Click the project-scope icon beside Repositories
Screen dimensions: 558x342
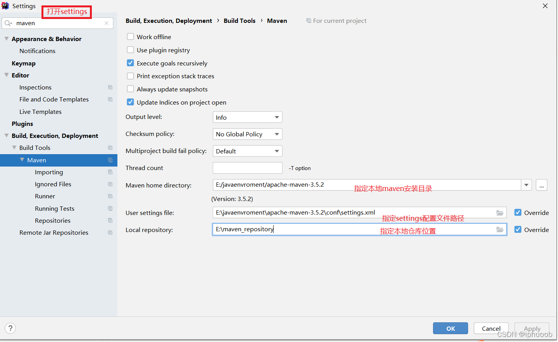pyautogui.click(x=110, y=220)
